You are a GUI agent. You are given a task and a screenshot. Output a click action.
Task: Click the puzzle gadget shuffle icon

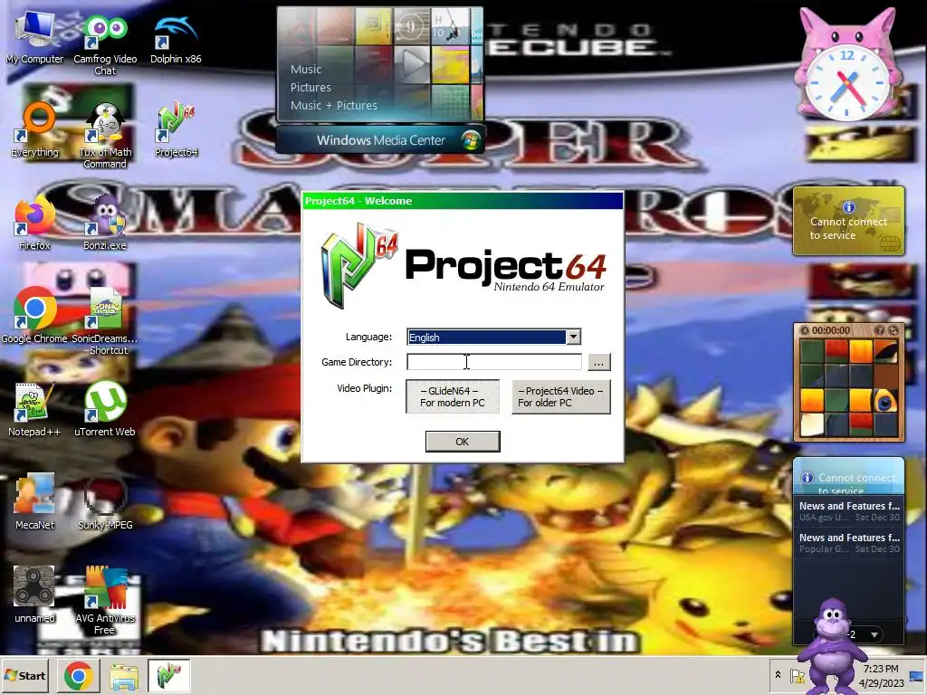[894, 330]
